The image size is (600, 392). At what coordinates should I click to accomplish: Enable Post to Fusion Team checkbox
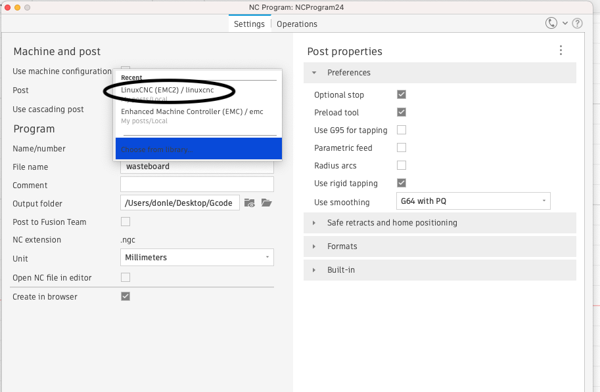[x=126, y=222]
